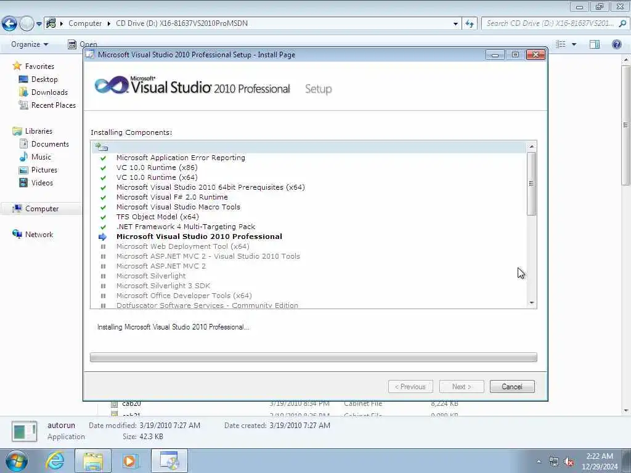Image resolution: width=631 pixels, height=473 pixels.
Task: Click the Open toolbar button in Explorer
Action: point(83,44)
